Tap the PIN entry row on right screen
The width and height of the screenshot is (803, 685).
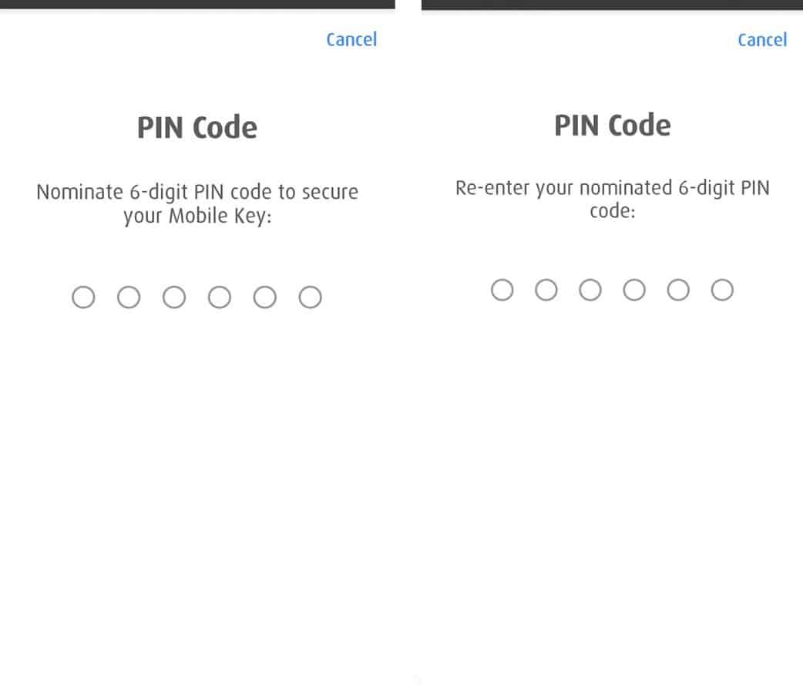(x=612, y=290)
